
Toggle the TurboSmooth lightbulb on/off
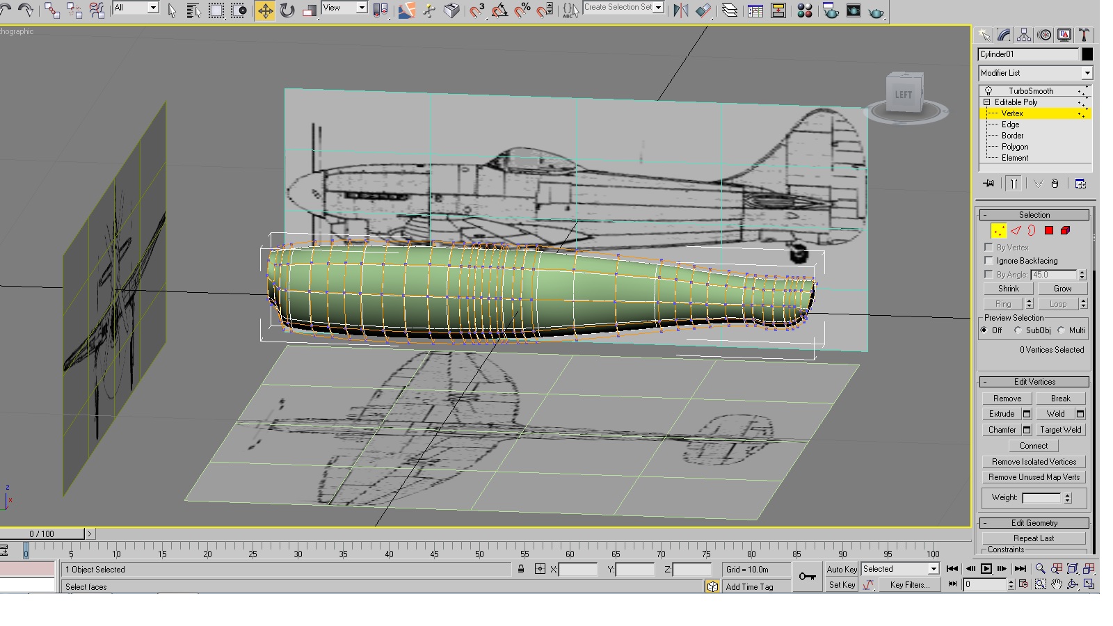click(988, 91)
